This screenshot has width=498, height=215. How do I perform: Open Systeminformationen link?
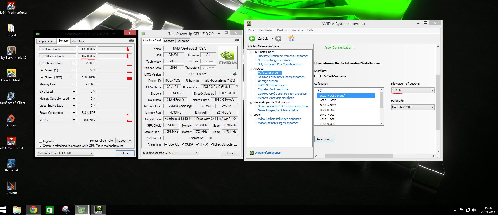pos(267,153)
